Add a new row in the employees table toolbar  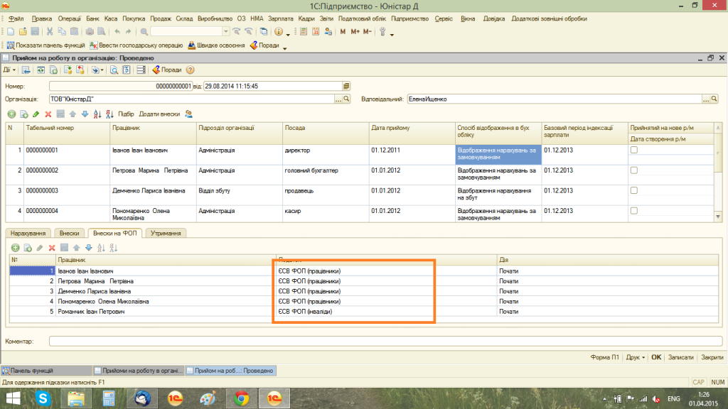point(11,114)
